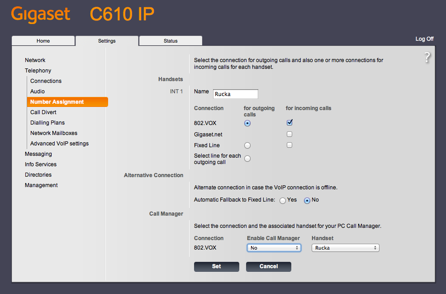
Task: Open Network Mailboxes page
Action: (x=54, y=133)
